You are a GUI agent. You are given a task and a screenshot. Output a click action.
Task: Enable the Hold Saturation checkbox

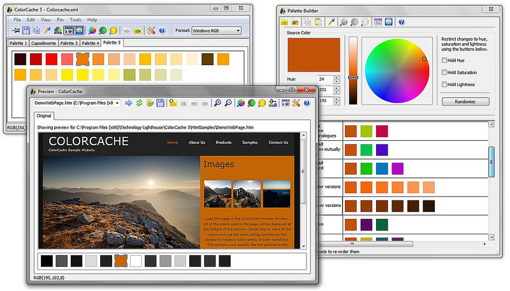444,72
